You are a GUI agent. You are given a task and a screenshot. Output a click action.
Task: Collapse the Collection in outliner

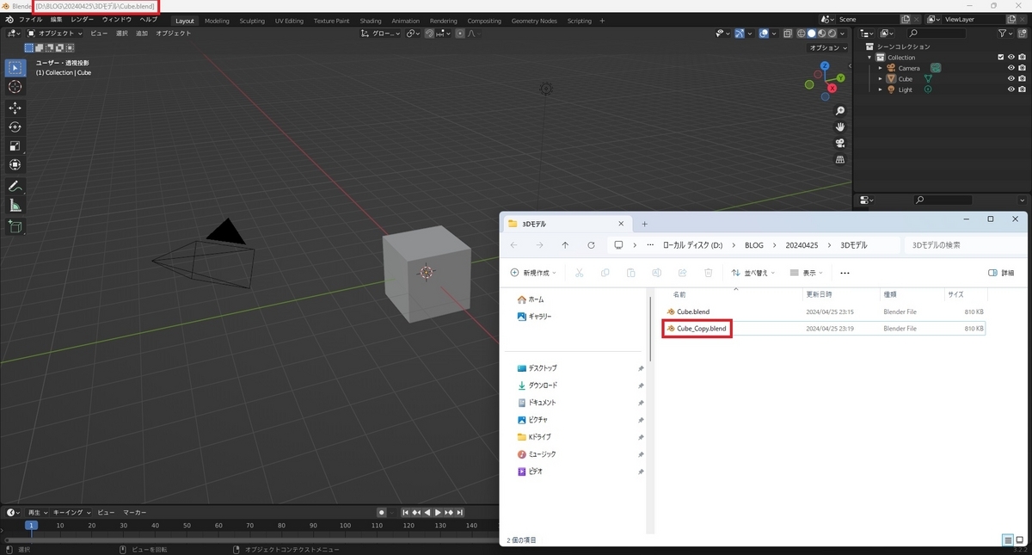click(x=870, y=58)
